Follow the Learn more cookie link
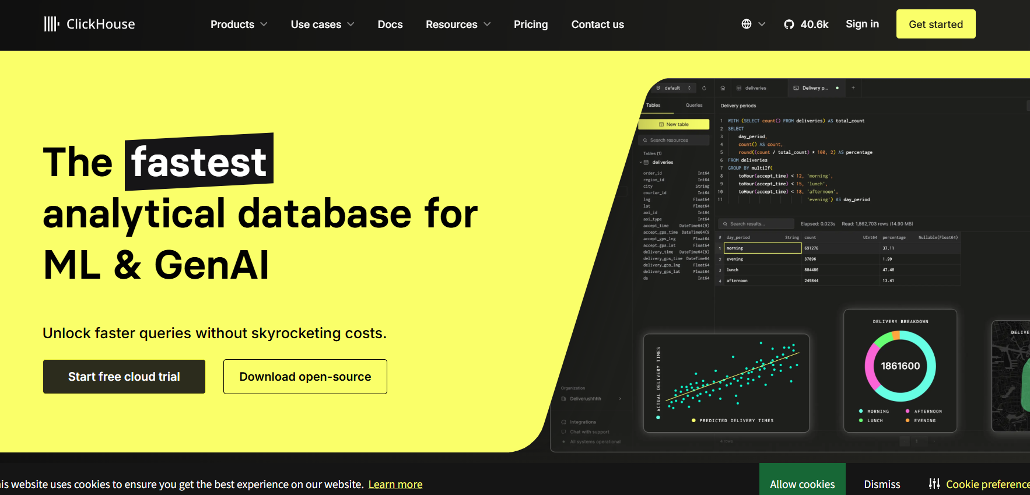The height and width of the screenshot is (495, 1030). pyautogui.click(x=395, y=485)
